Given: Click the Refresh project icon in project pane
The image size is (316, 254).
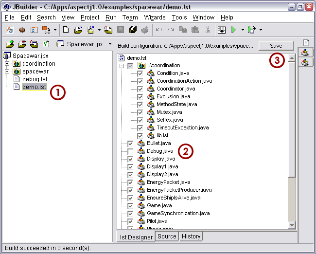Looking at the screenshot, I should click(46, 44).
